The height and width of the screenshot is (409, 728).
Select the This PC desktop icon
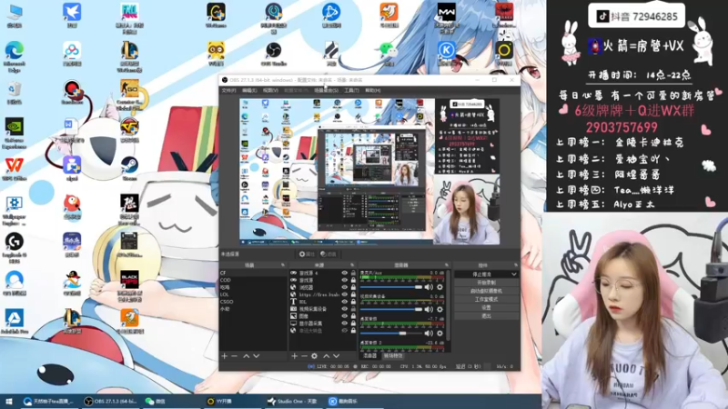[x=15, y=15]
